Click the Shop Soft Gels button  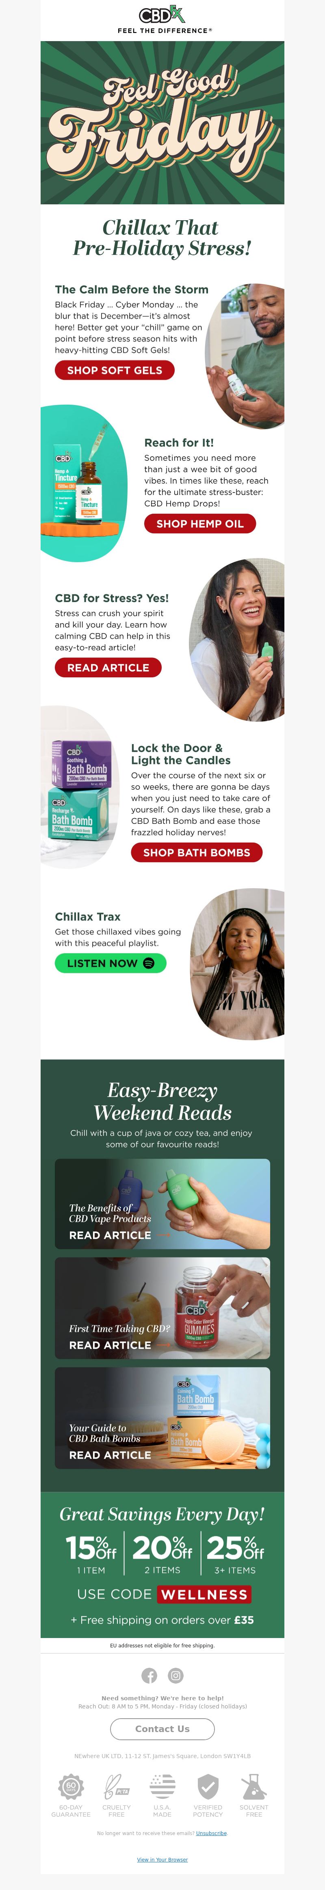[115, 370]
